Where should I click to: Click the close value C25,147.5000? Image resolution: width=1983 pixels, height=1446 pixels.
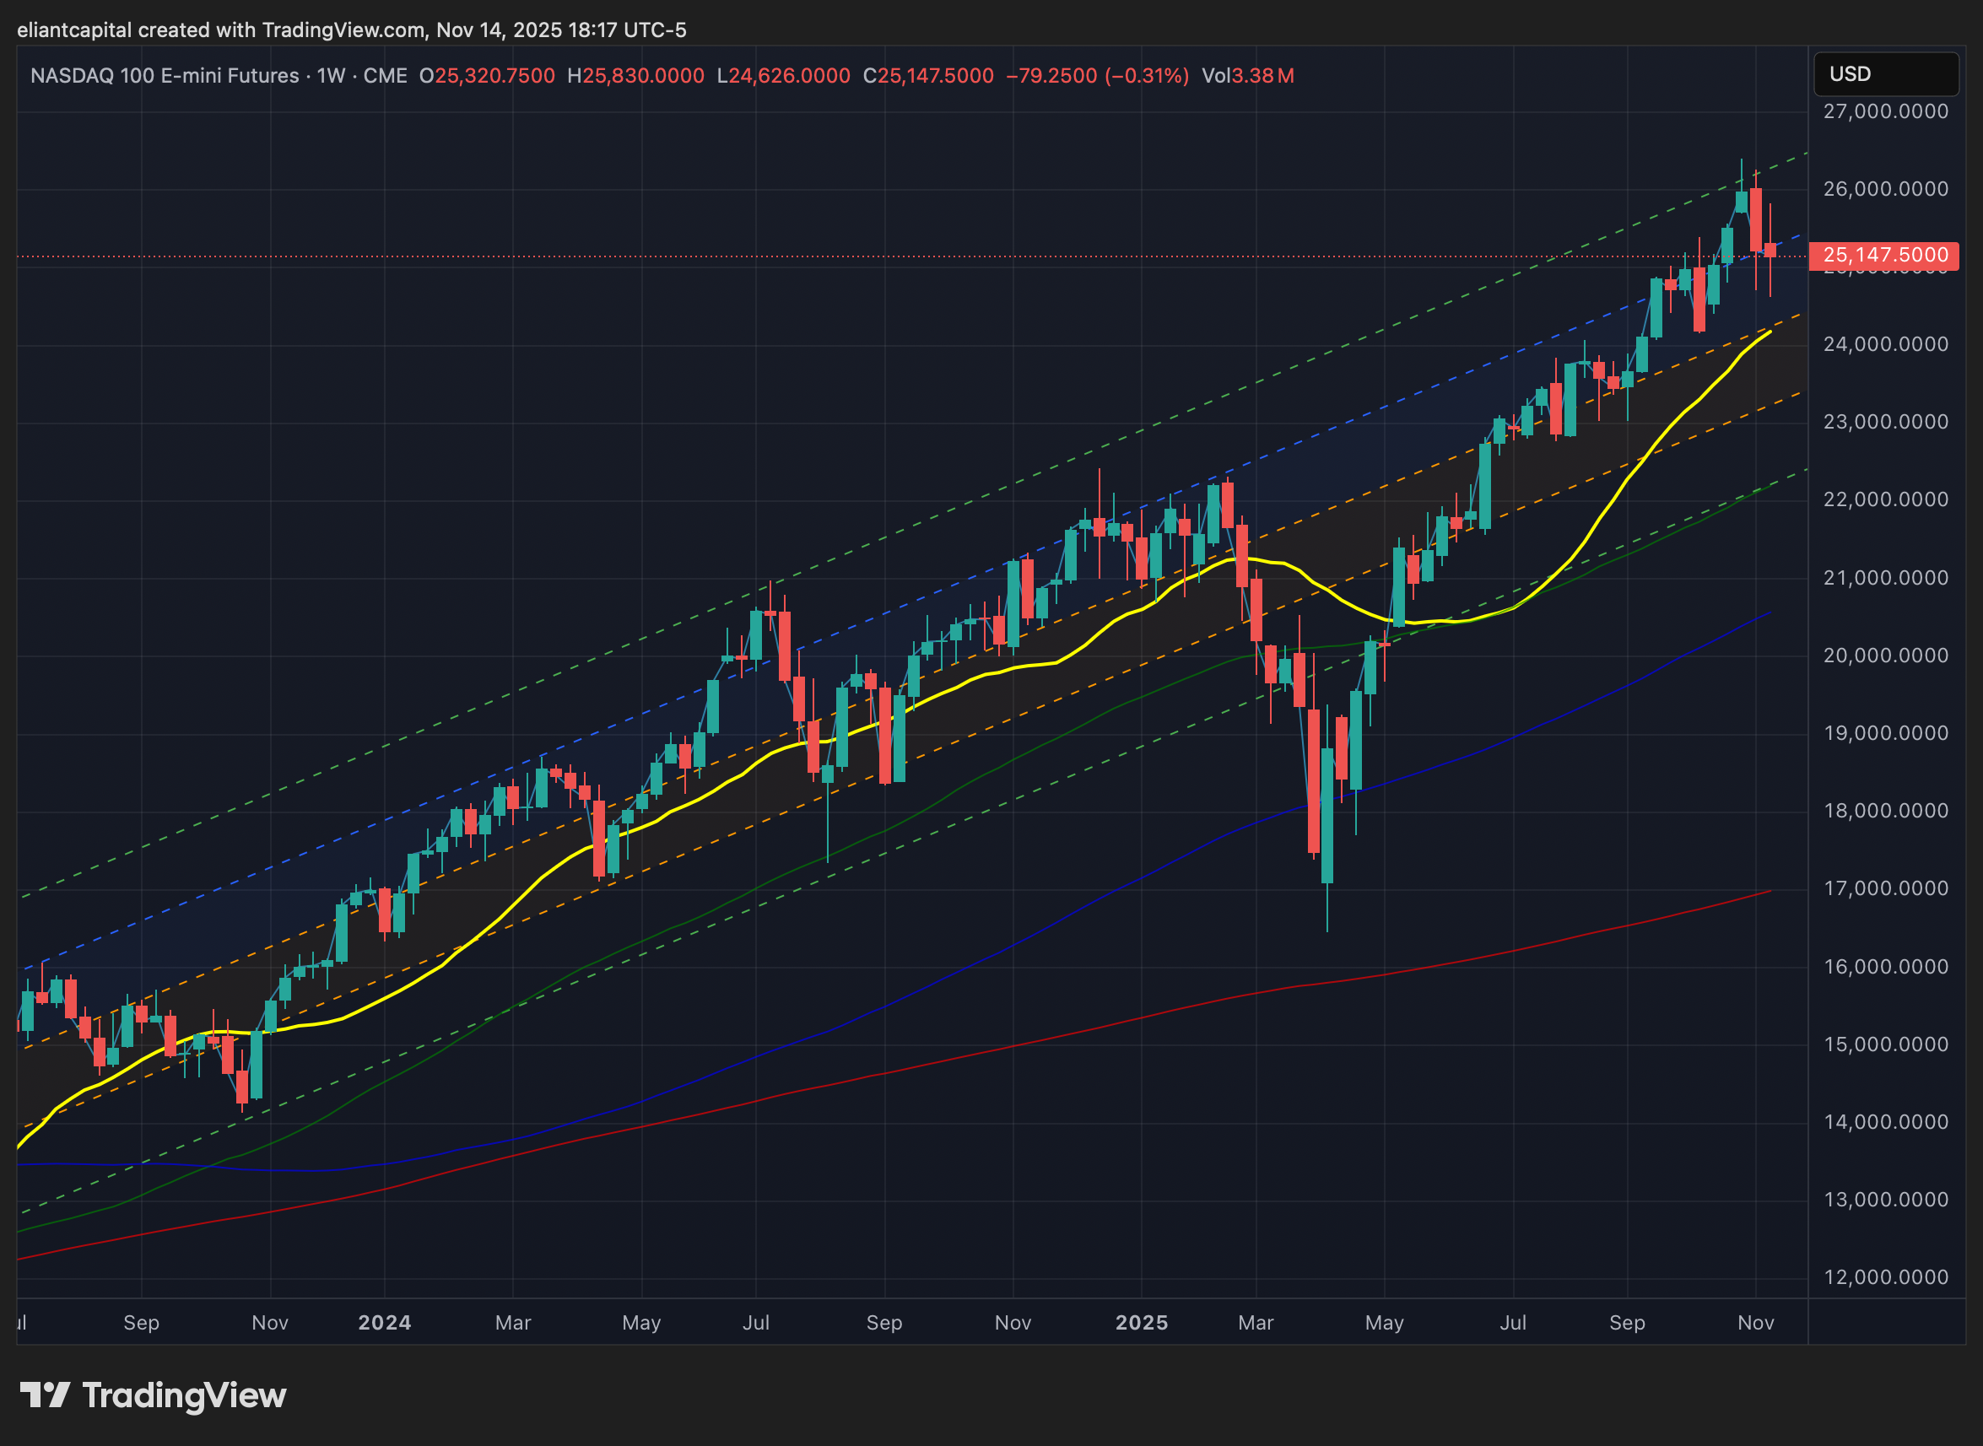(x=928, y=76)
